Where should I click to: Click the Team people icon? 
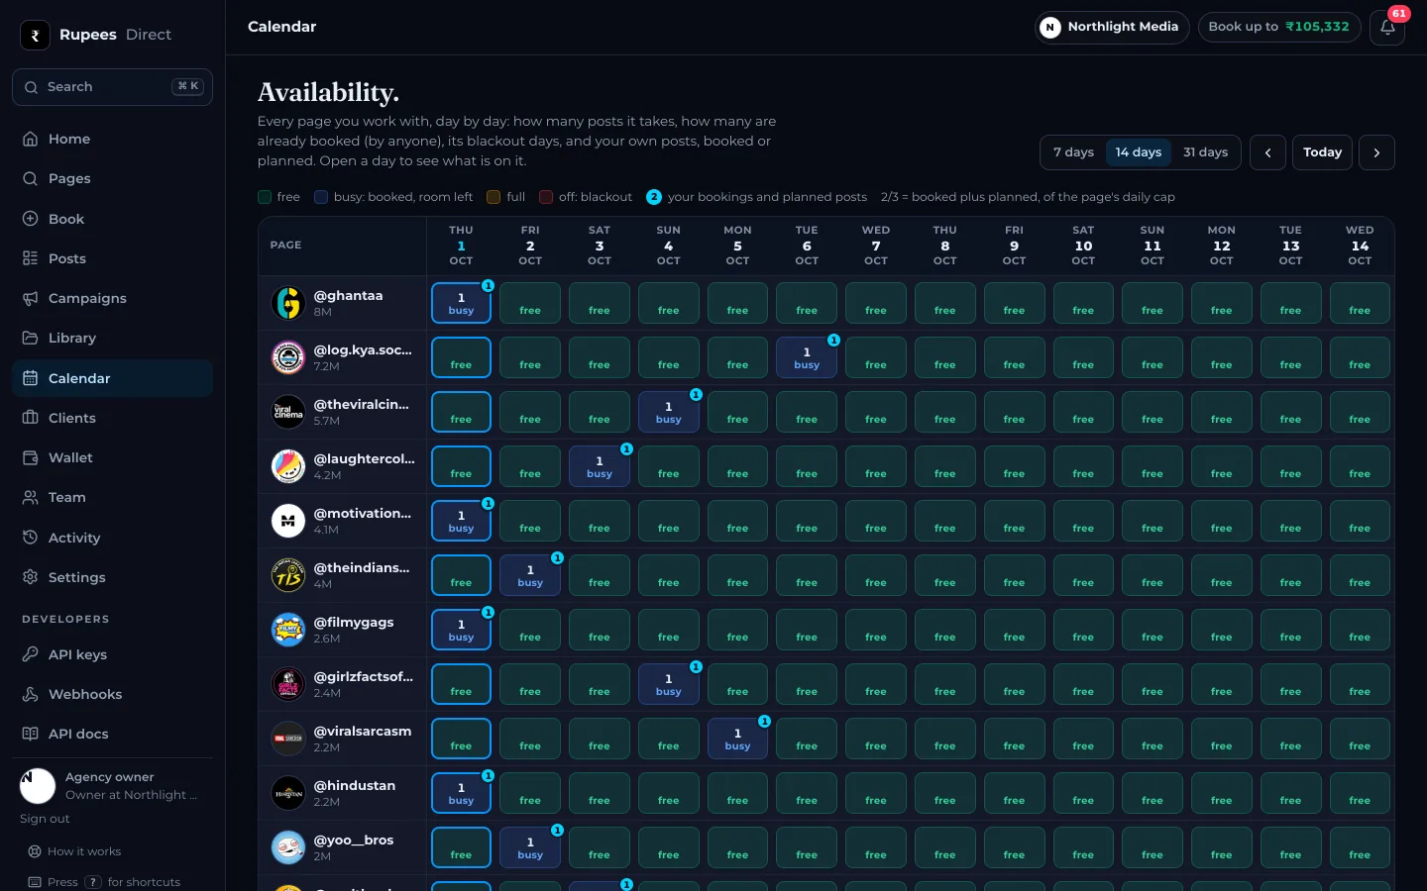point(31,497)
